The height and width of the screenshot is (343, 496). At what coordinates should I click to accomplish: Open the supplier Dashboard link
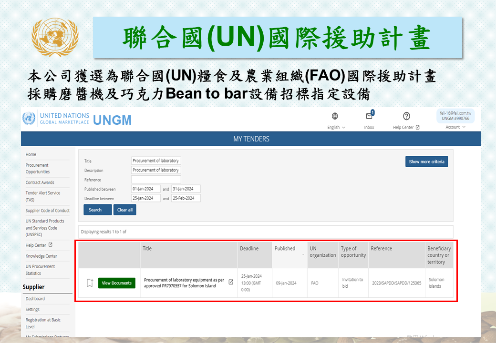(x=35, y=299)
